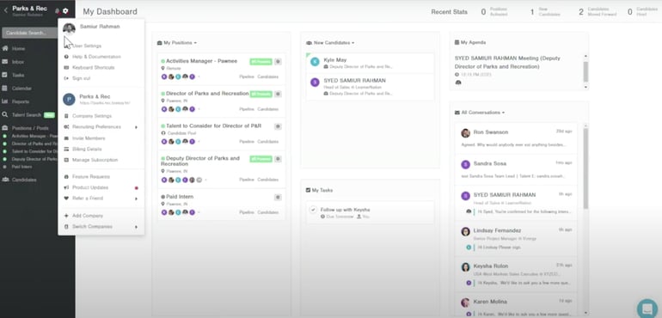The width and height of the screenshot is (662, 318).
Task: Expand the Switch Companies submenu
Action: click(x=101, y=227)
